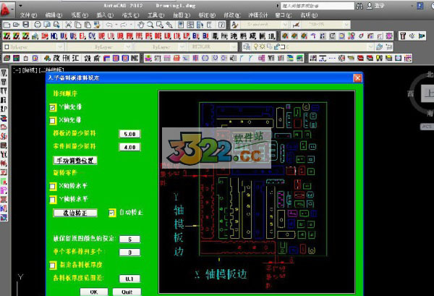The height and width of the screenshot is (296, 434).
Task: Expand the quick access toolbar arrow
Action: pyautogui.click(x=21, y=6)
